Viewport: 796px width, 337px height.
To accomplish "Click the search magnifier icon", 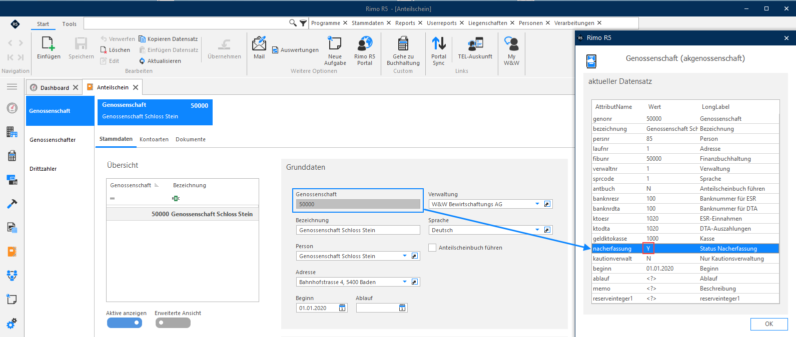I will pos(293,23).
